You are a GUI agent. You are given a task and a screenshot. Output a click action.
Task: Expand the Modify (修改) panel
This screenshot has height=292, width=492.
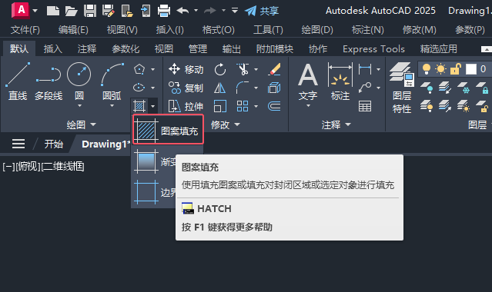pos(226,125)
